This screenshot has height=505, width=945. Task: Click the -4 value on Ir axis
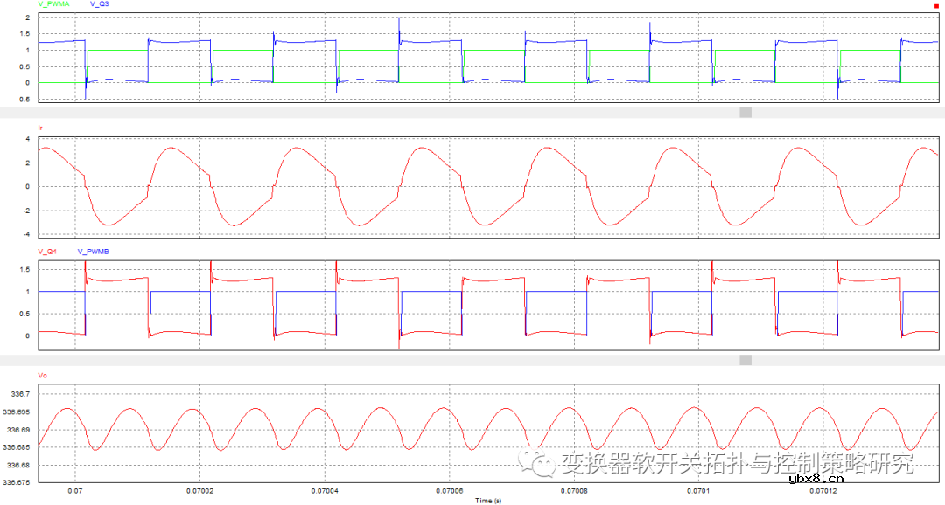(26, 234)
